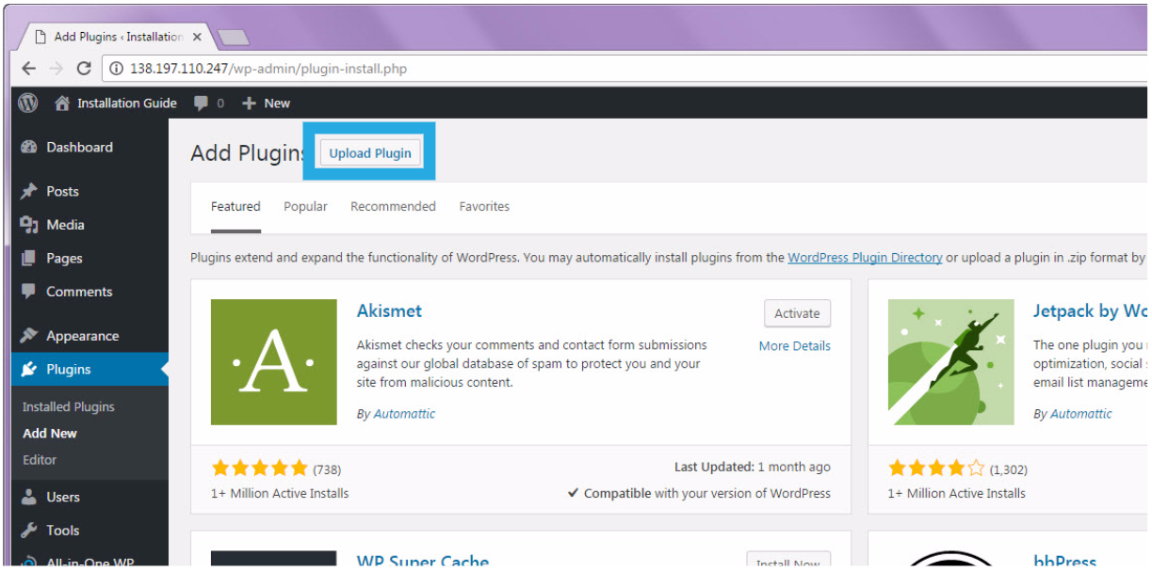1152x572 pixels.
Task: Go back using the browser back arrow
Action: pos(29,69)
